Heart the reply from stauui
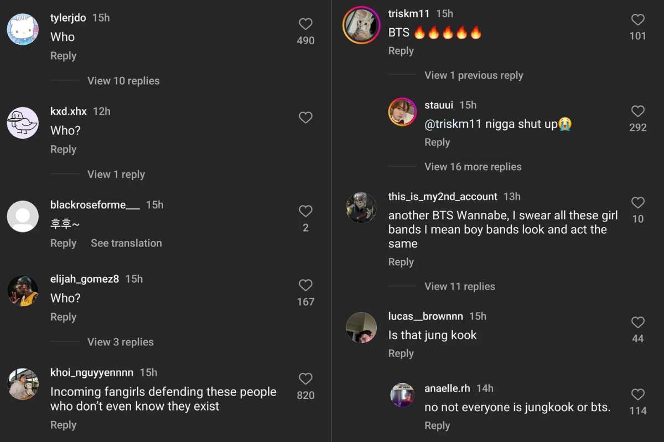 point(638,111)
